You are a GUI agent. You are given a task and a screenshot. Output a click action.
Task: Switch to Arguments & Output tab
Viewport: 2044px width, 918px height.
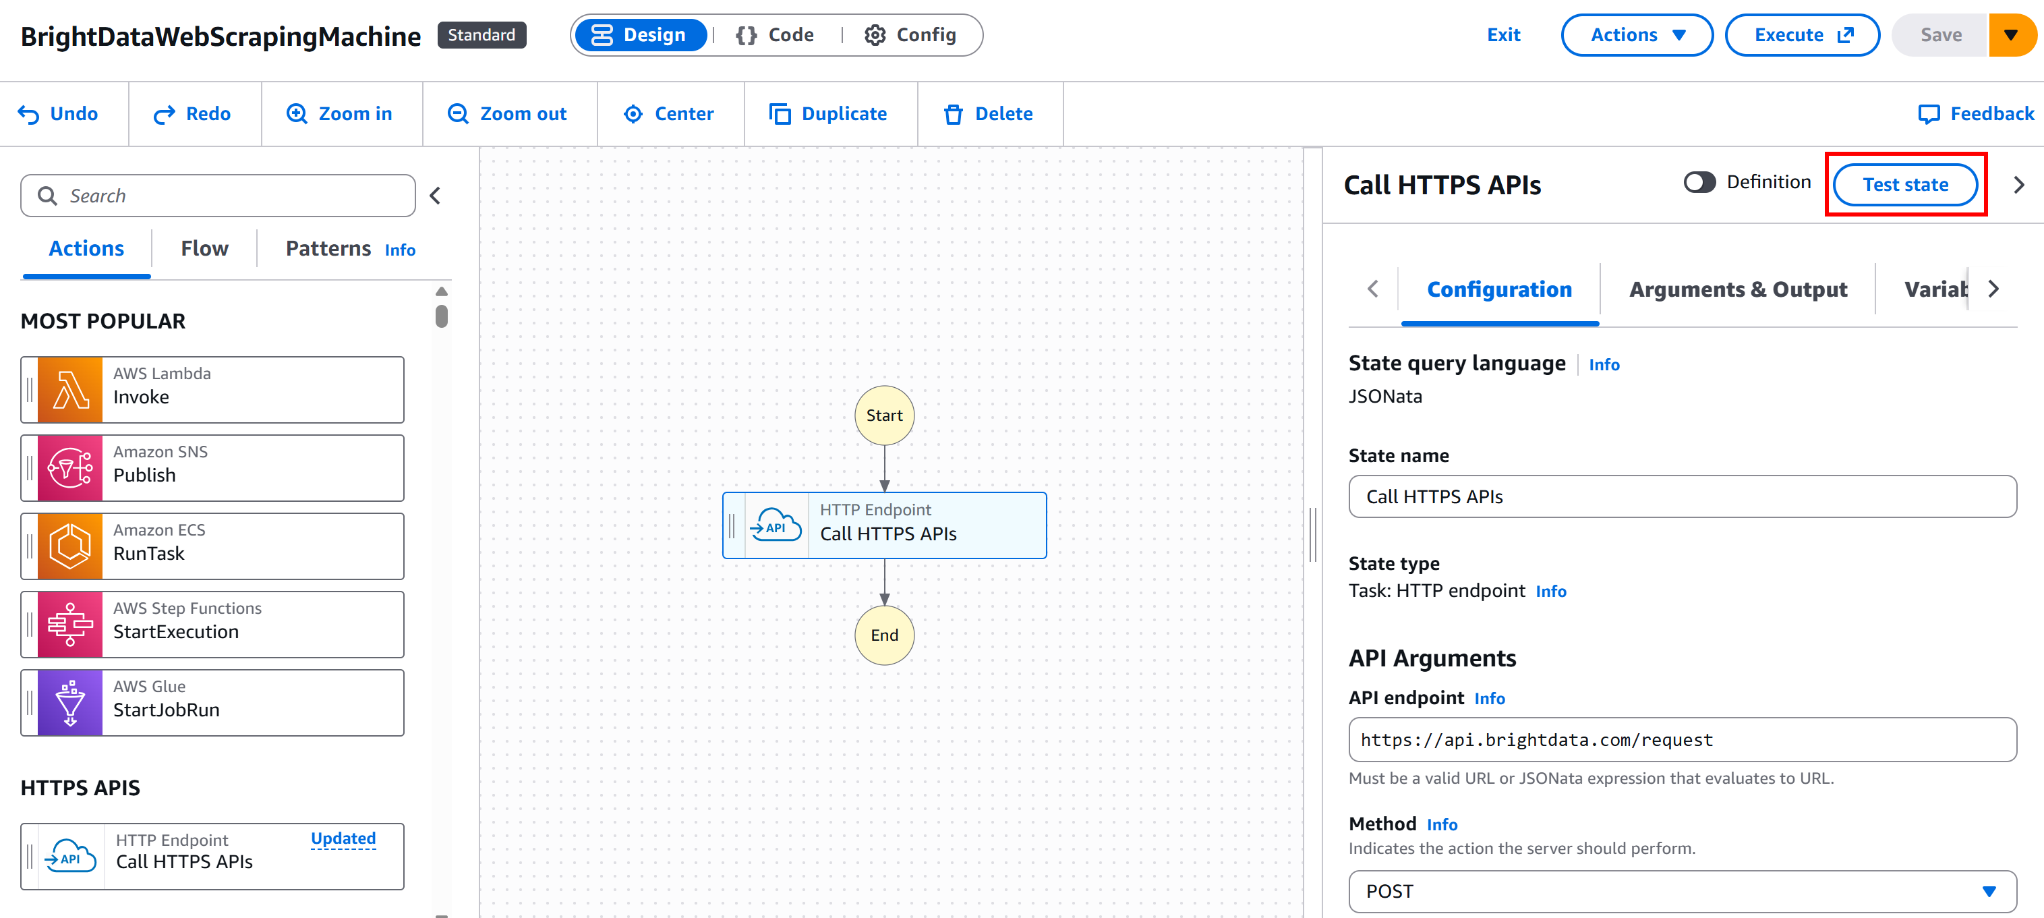pyautogui.click(x=1738, y=289)
